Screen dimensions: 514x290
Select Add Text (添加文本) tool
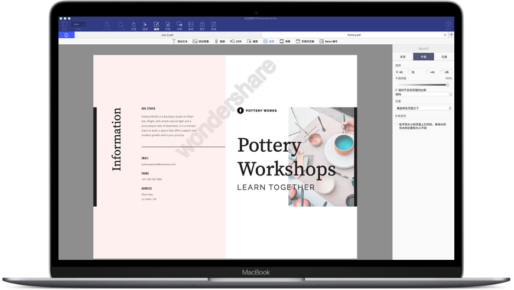click(x=180, y=42)
